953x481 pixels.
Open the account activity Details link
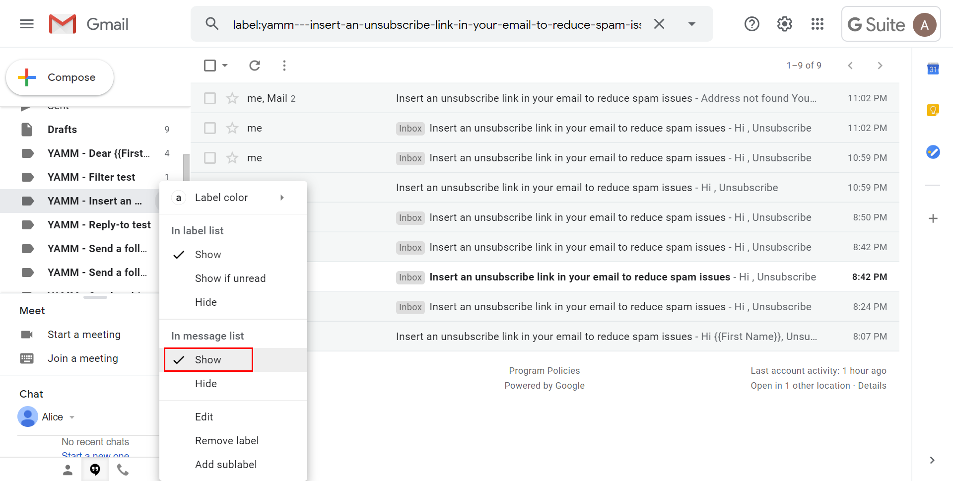click(x=872, y=386)
